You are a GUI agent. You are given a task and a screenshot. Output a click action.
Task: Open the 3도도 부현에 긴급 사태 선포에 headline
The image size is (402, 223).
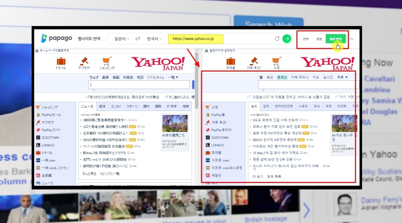point(275,120)
